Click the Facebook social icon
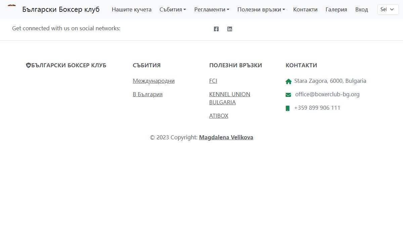This screenshot has height=249, width=403. coord(216,29)
